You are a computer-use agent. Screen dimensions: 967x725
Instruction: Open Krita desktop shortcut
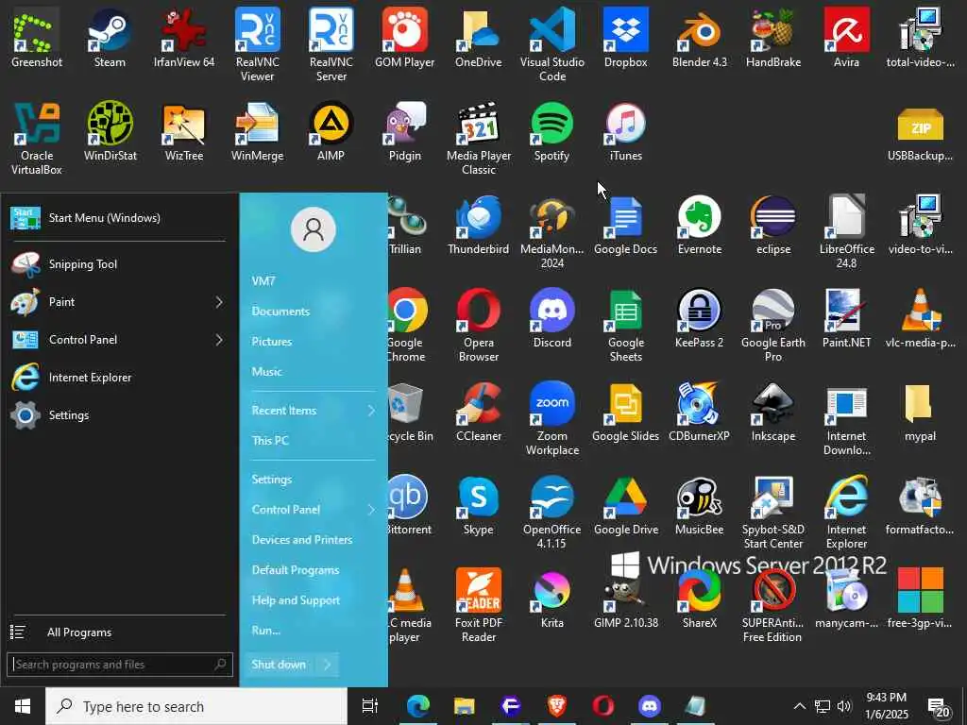click(x=551, y=598)
